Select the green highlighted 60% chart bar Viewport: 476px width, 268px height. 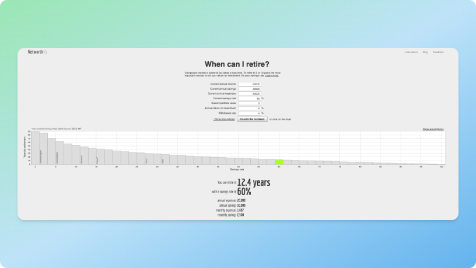tap(279, 162)
